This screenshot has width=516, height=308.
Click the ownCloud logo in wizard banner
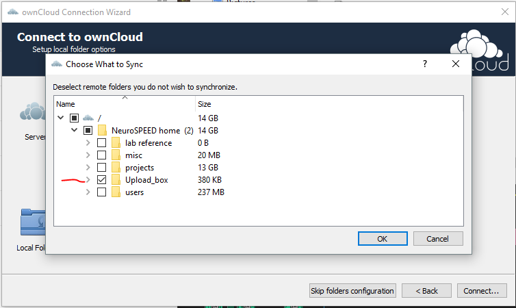point(480,49)
